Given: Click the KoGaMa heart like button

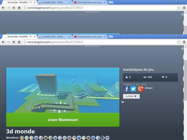Looking at the screenshot, I should point(131,96).
